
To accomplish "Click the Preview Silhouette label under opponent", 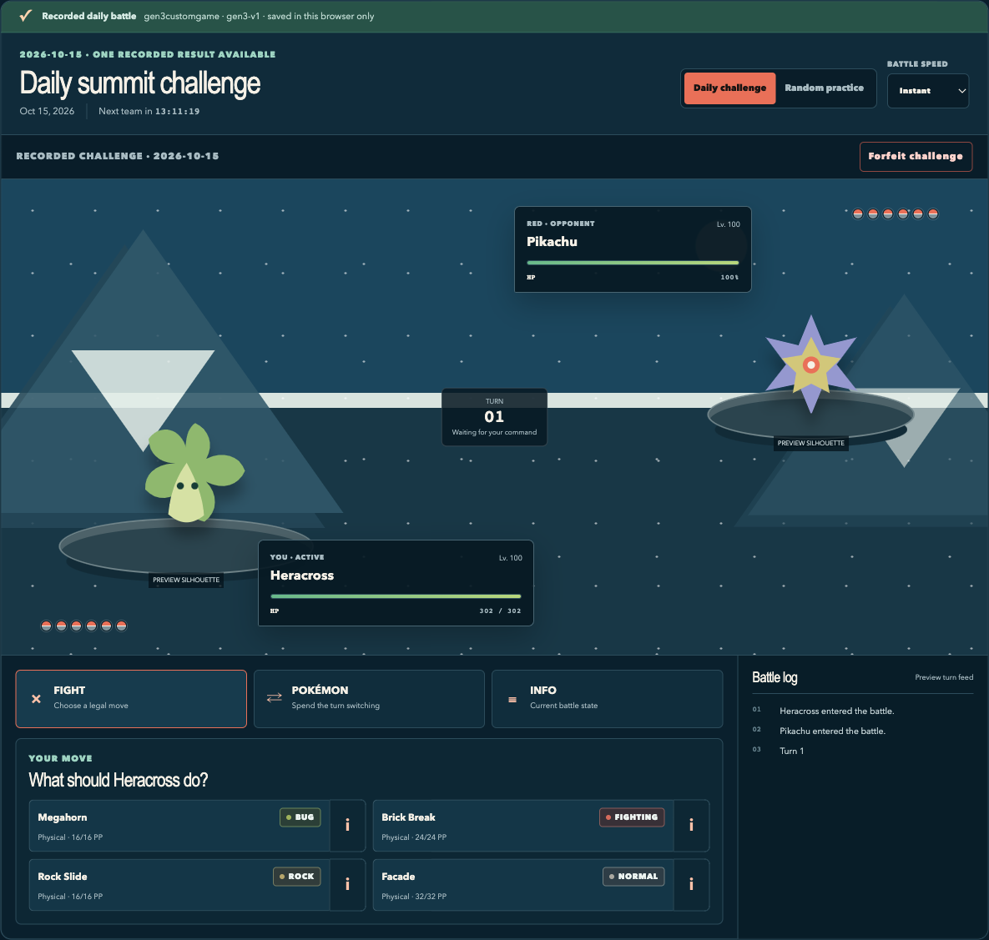I will (810, 443).
